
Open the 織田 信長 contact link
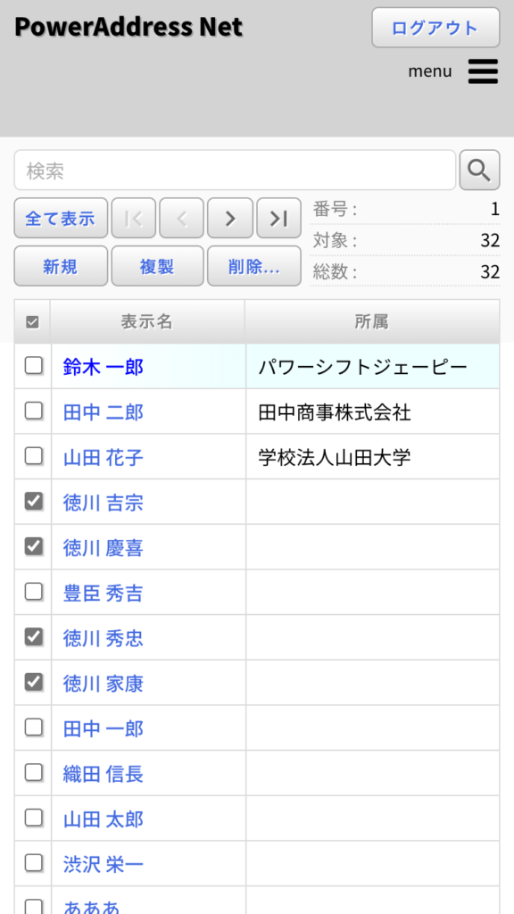[x=104, y=774]
